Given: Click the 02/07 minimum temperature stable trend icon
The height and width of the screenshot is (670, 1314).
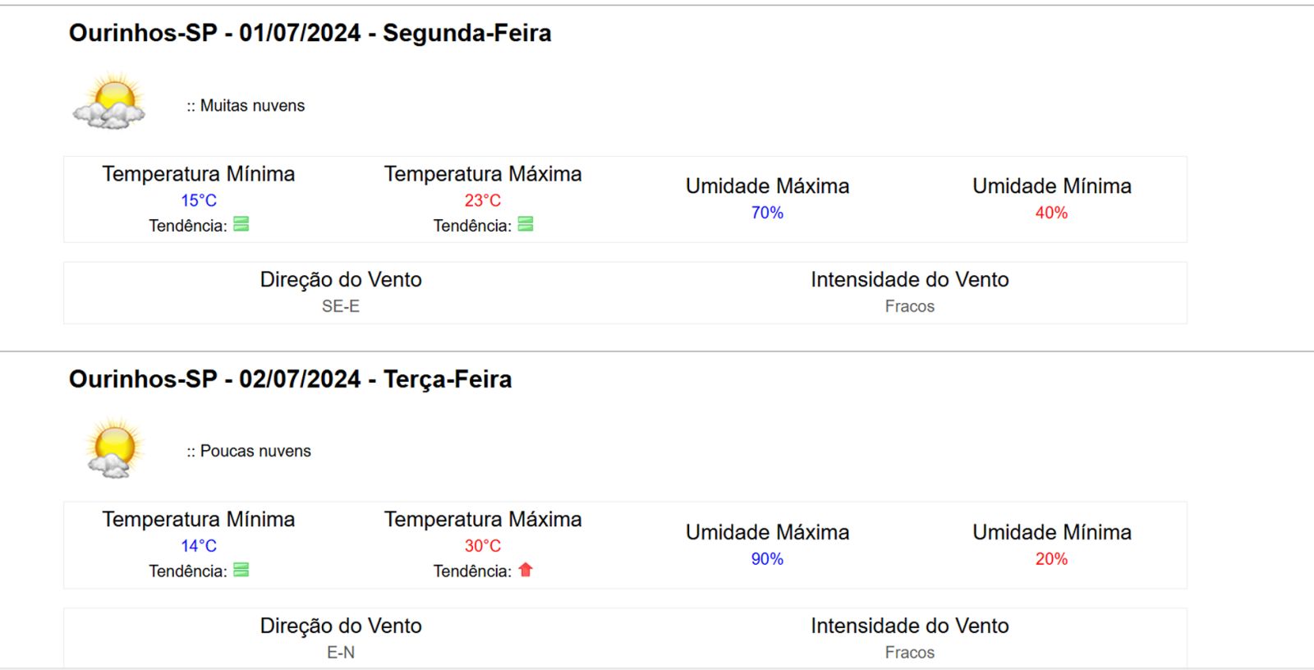Looking at the screenshot, I should pyautogui.click(x=241, y=570).
